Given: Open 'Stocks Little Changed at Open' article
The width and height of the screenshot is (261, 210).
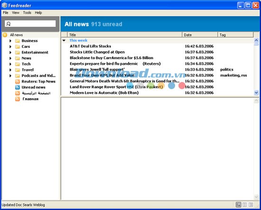Looking at the screenshot, I should (97, 52).
